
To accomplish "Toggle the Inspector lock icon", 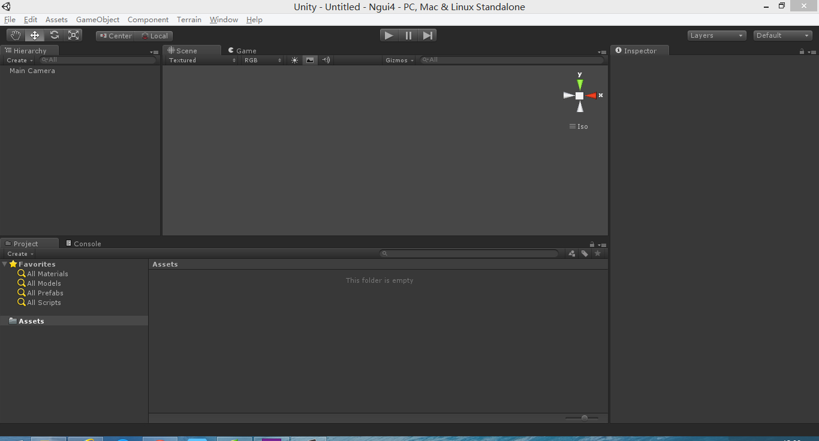I will tap(802, 52).
